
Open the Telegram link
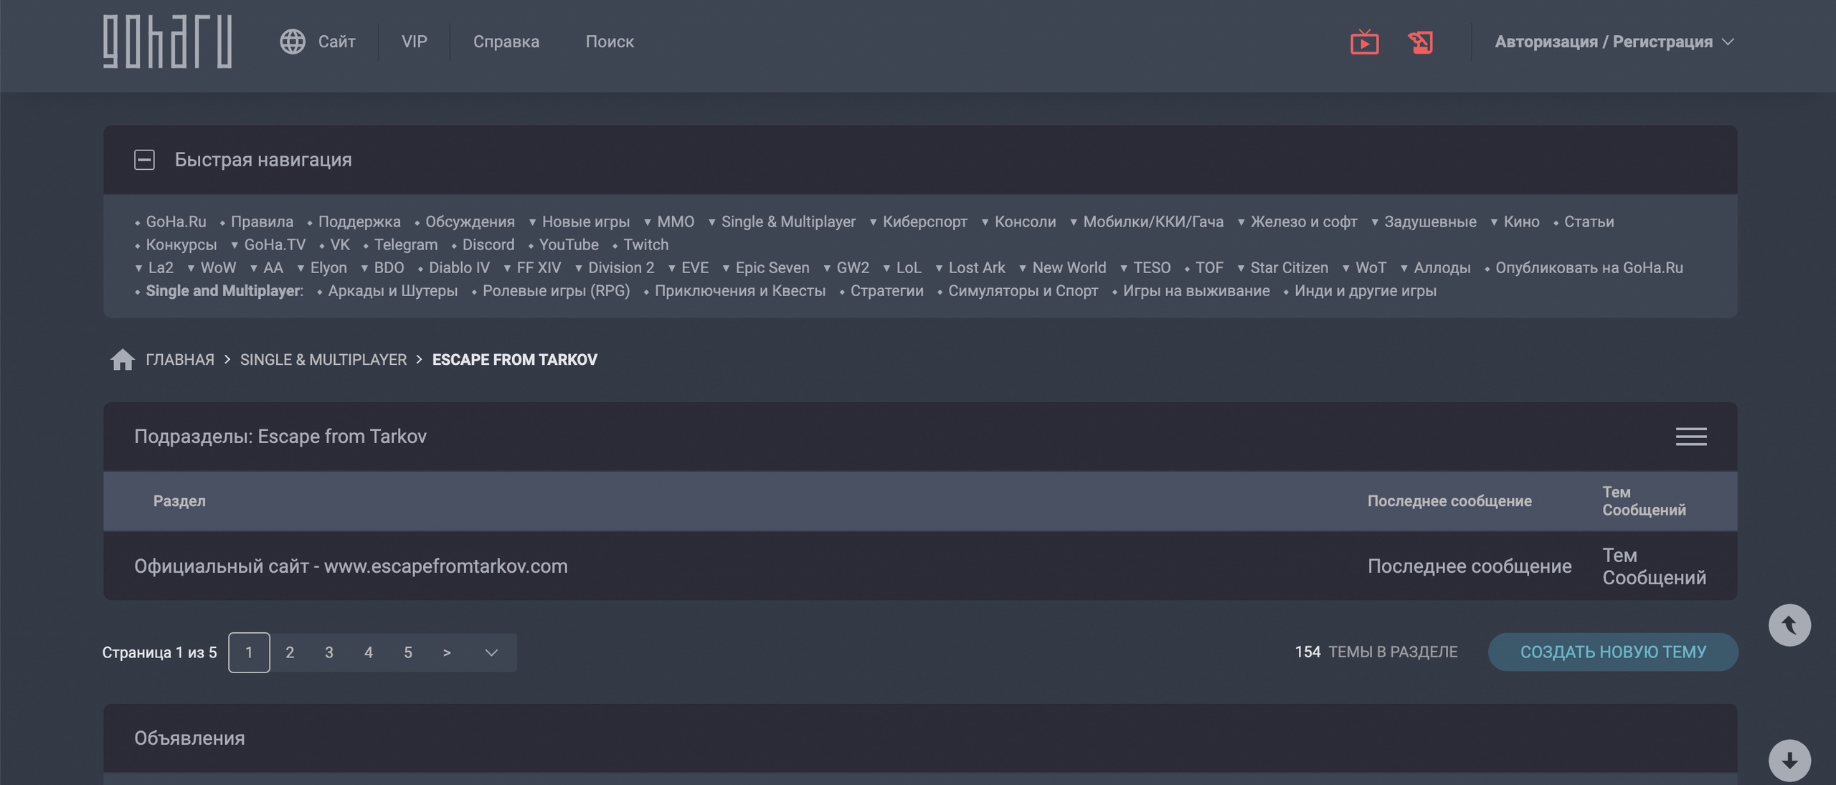[x=406, y=244]
